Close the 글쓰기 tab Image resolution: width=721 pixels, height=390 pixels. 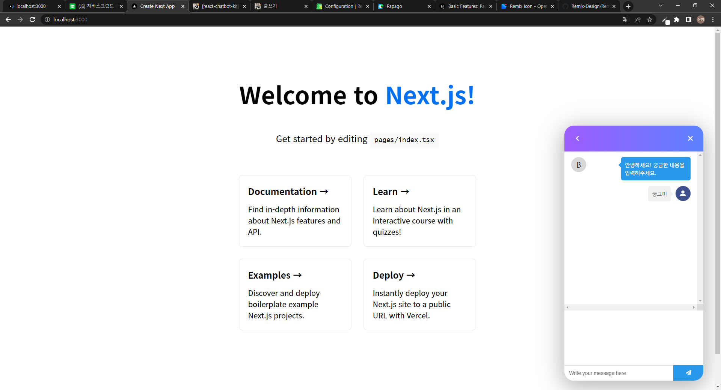tap(306, 6)
